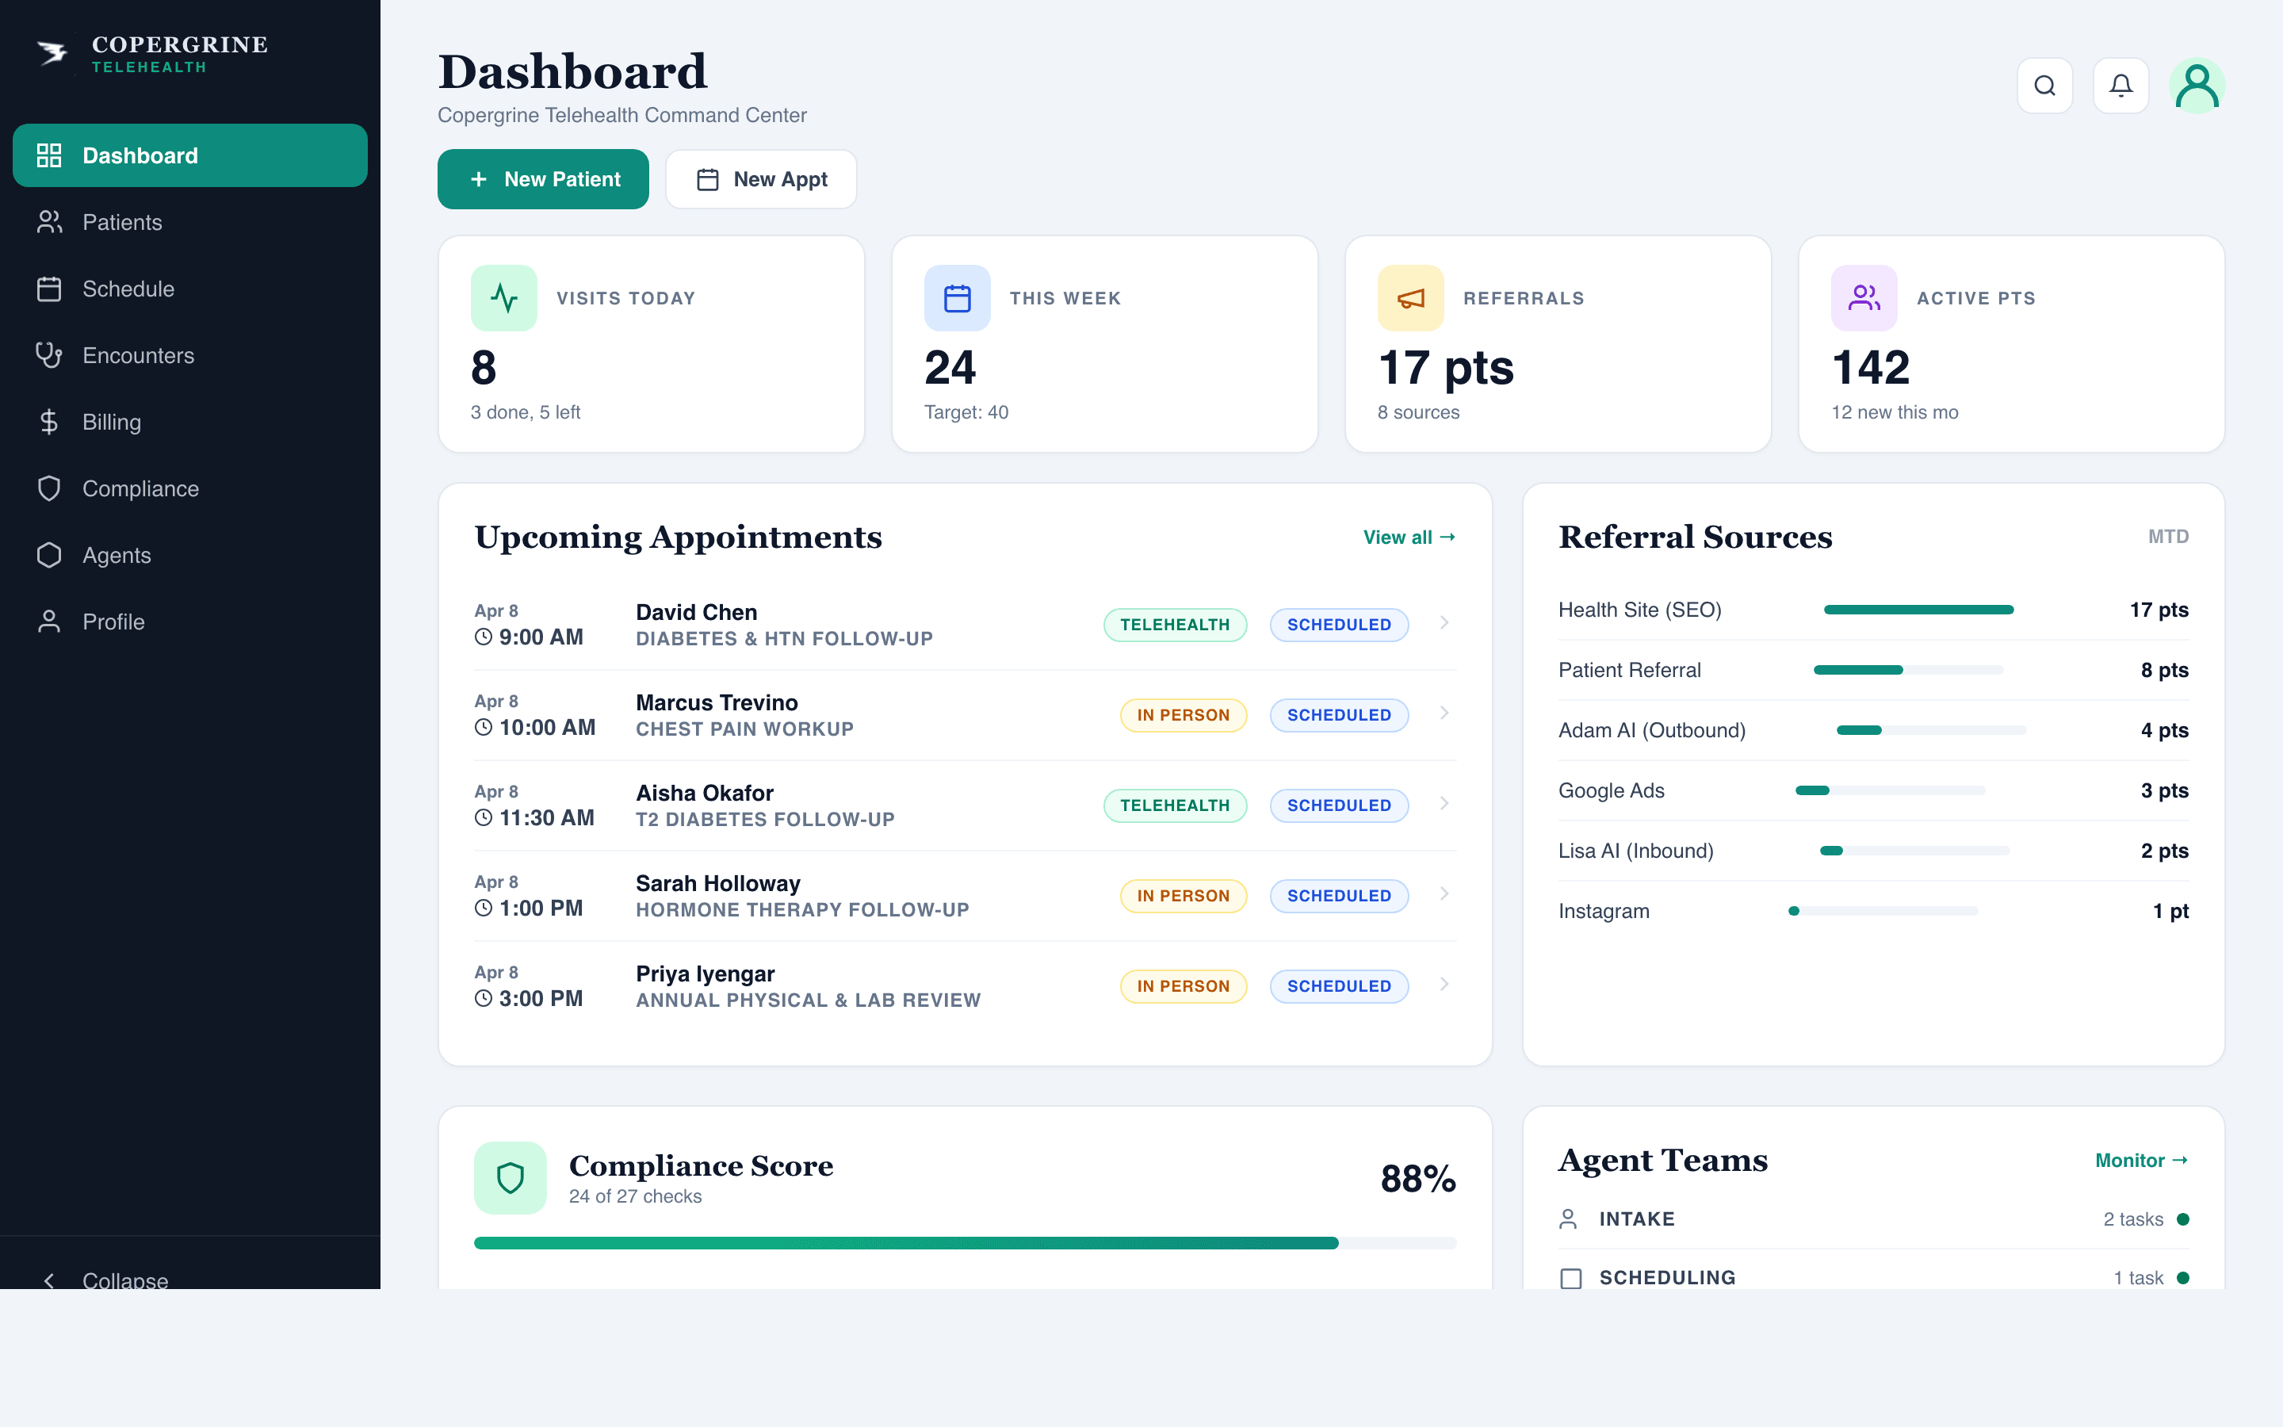Check the SCHEDULING task checkbox

point(1570,1278)
